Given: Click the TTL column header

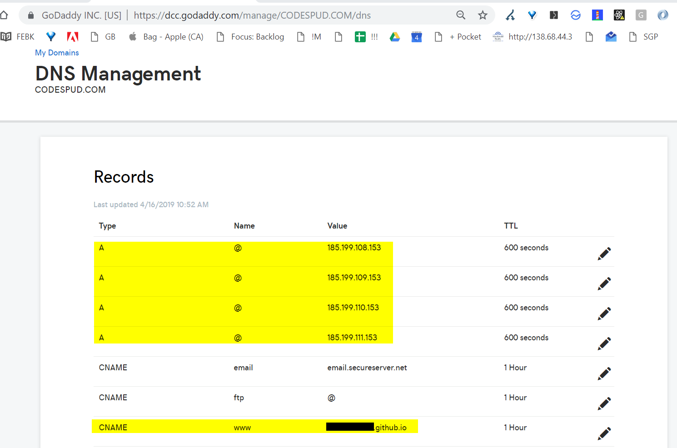Looking at the screenshot, I should [x=511, y=226].
